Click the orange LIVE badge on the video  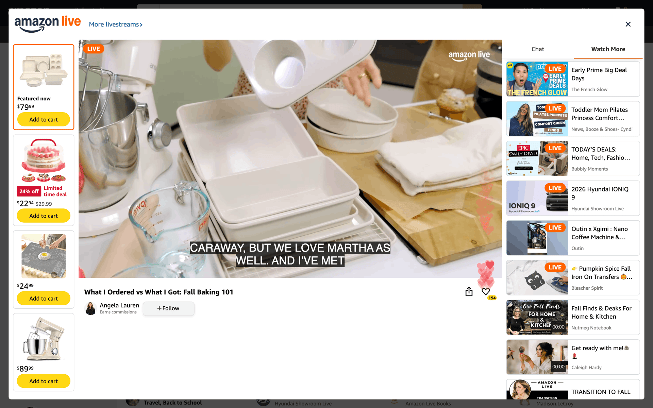tap(94, 49)
